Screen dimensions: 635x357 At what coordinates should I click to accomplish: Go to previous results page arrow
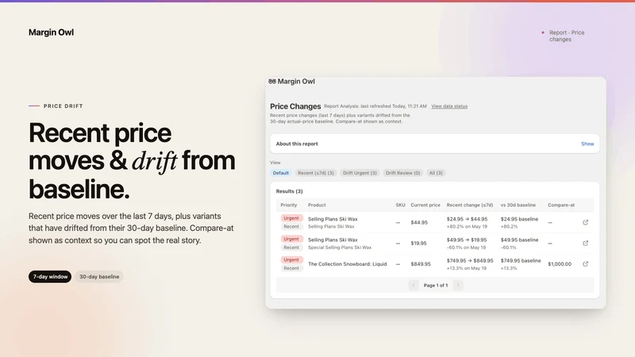pos(414,286)
